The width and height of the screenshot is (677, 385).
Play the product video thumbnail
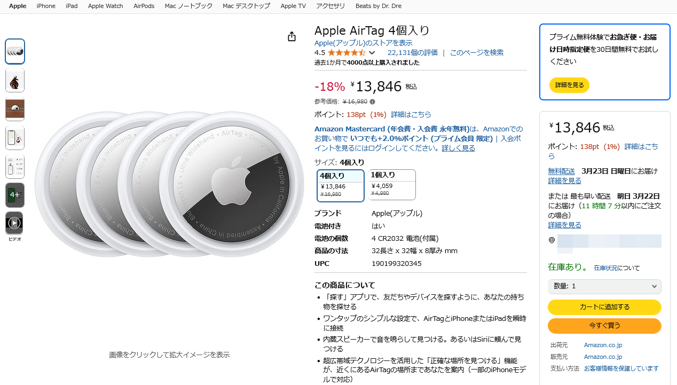click(14, 223)
